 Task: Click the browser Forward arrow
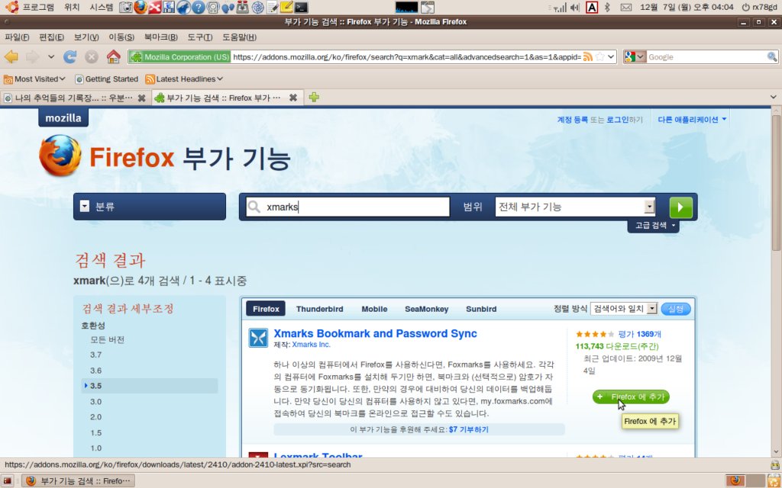coord(32,56)
